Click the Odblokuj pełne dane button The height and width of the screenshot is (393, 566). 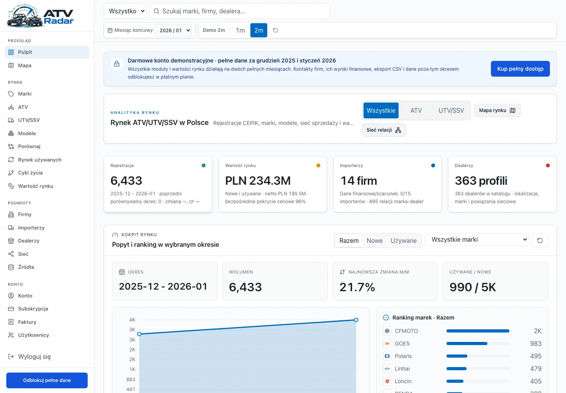(x=47, y=380)
